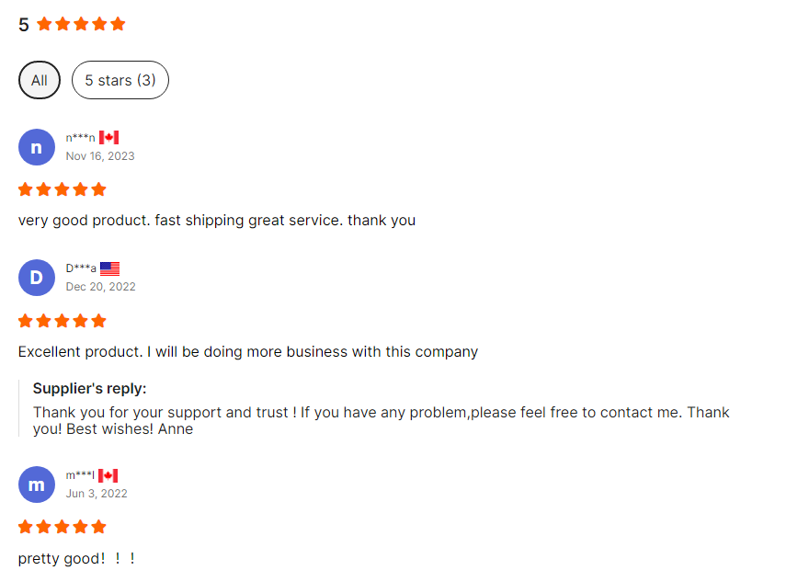
Task: Click the supplier's reply message from Anne
Action: click(x=381, y=420)
